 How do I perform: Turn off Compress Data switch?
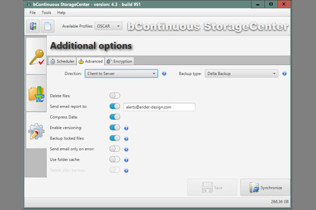[x=115, y=117]
